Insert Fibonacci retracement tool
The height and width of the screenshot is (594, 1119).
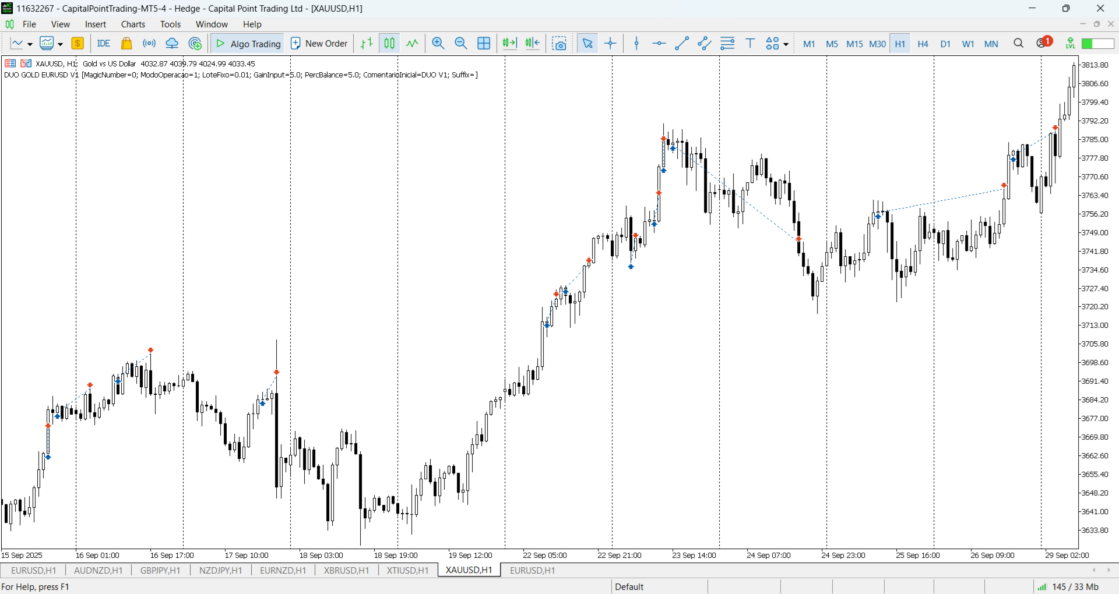click(727, 44)
